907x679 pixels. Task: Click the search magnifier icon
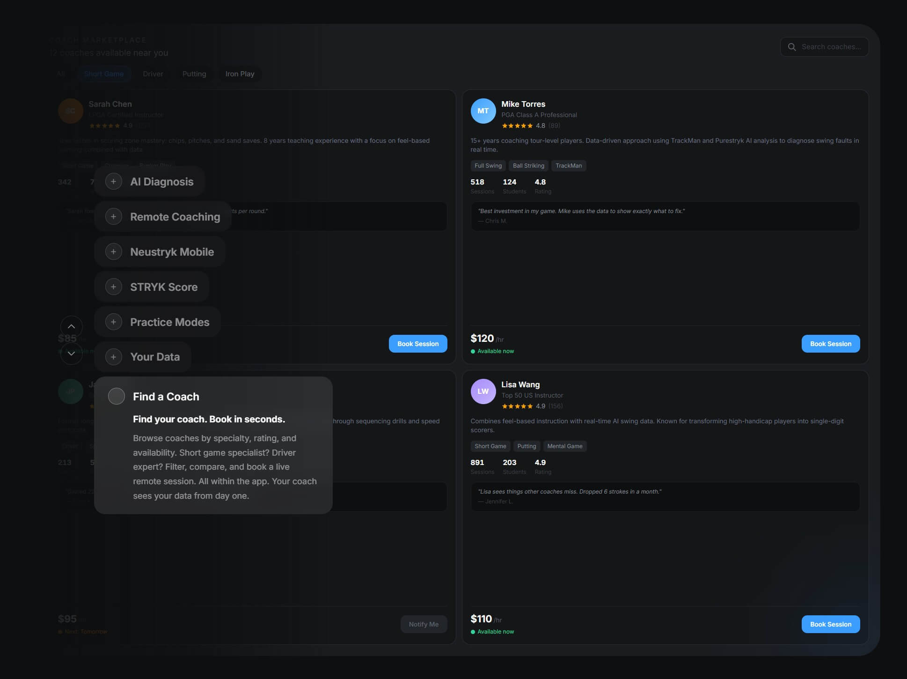tap(791, 47)
